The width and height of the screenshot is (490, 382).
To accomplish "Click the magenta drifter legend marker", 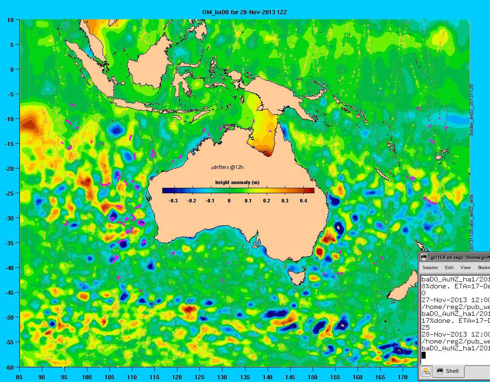I will click(x=212, y=168).
